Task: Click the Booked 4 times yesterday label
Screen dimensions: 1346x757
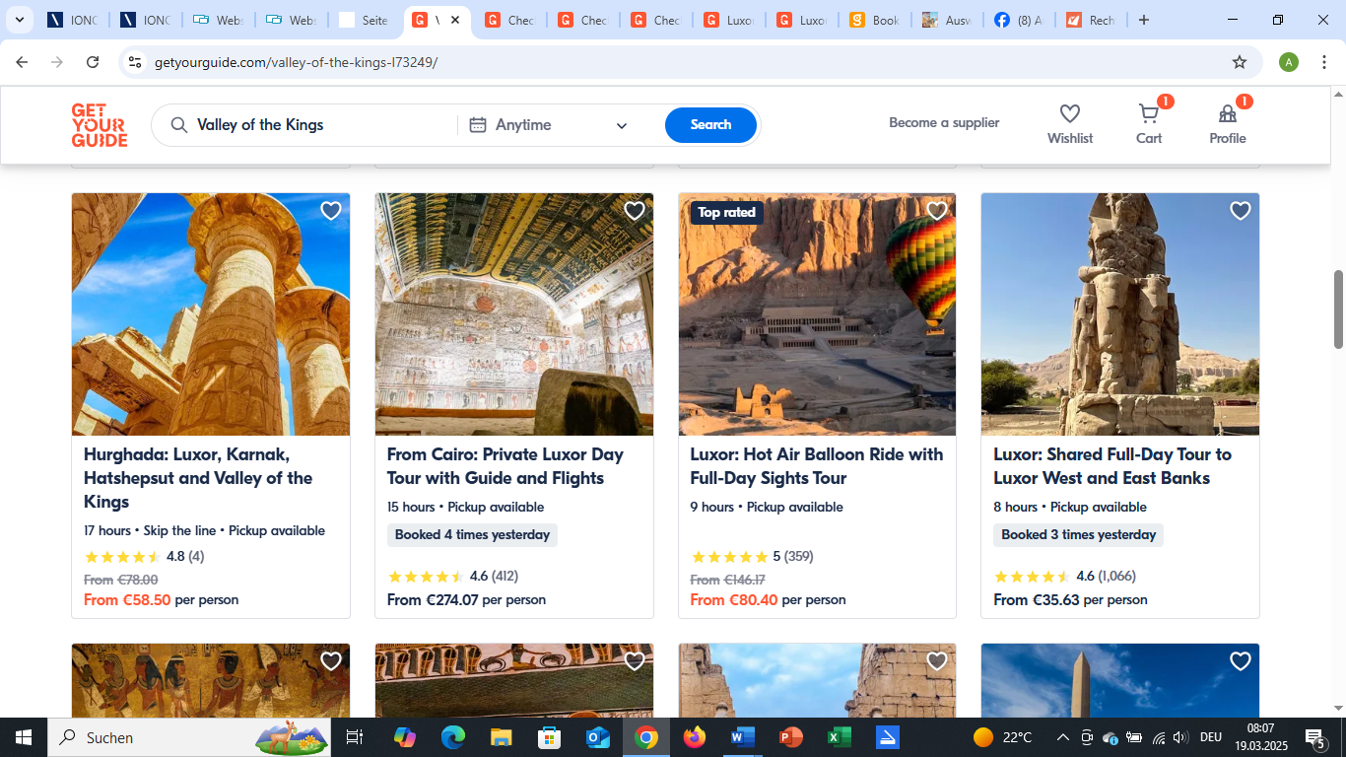Action: tap(472, 535)
